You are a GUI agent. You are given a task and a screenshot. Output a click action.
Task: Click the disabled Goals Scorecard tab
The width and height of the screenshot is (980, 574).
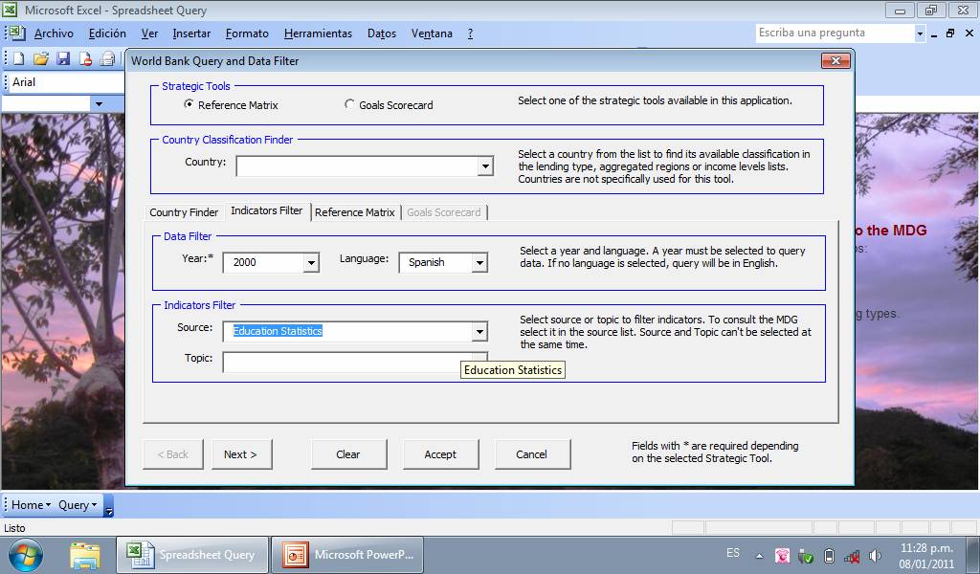(444, 212)
